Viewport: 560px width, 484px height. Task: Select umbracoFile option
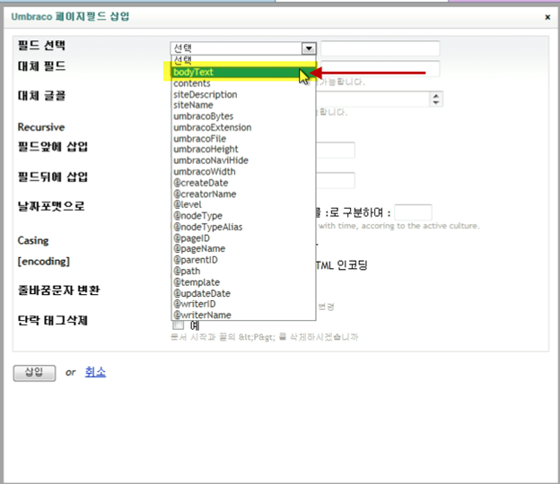pyautogui.click(x=243, y=138)
